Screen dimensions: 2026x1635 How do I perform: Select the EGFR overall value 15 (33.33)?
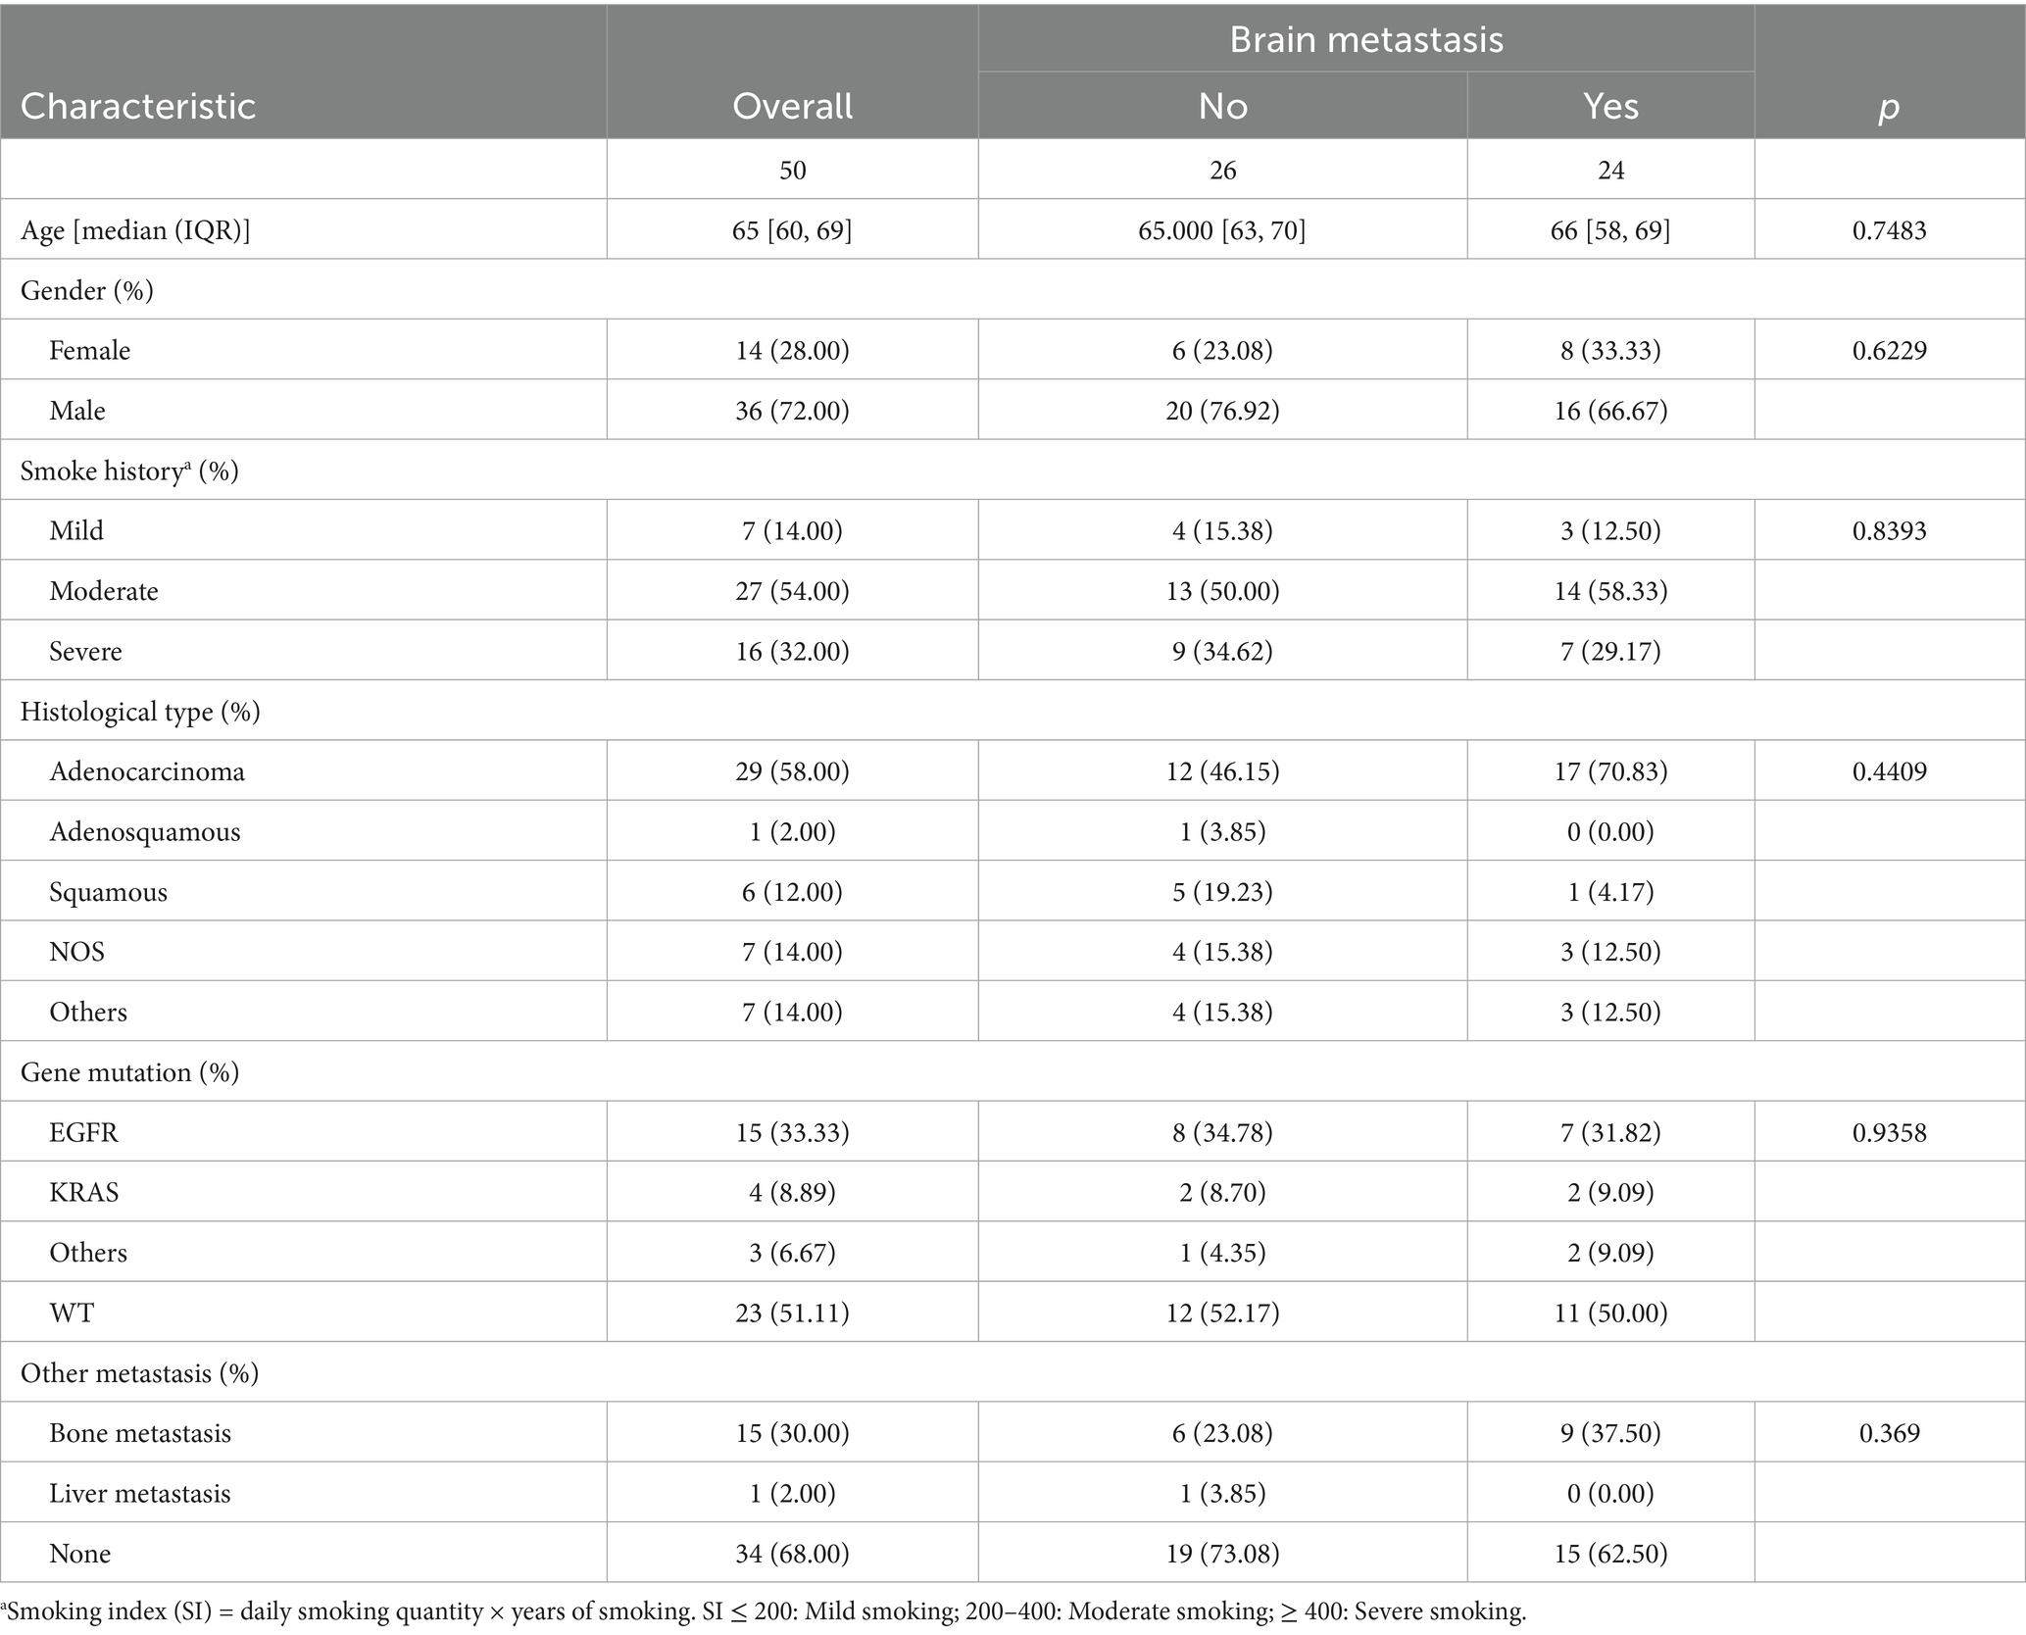click(x=792, y=1132)
